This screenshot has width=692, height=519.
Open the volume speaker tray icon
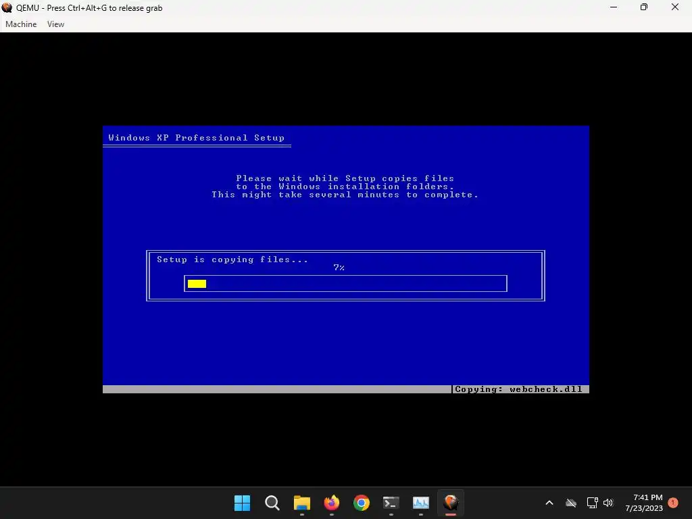(x=608, y=503)
